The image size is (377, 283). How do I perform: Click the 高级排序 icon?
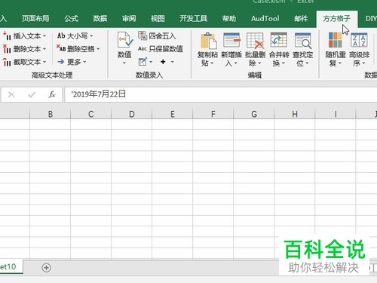[359, 40]
